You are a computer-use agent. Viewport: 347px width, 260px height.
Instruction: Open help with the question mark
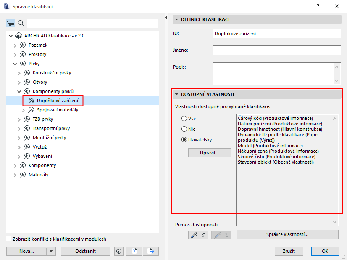[318, 6]
